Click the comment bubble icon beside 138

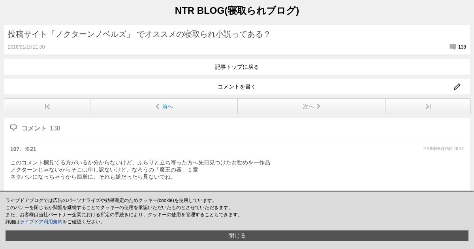tap(453, 47)
